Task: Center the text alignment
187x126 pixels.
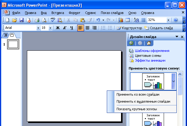Action: tap(87, 28)
